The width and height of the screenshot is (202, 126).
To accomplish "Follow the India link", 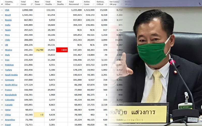I will 8,25.
